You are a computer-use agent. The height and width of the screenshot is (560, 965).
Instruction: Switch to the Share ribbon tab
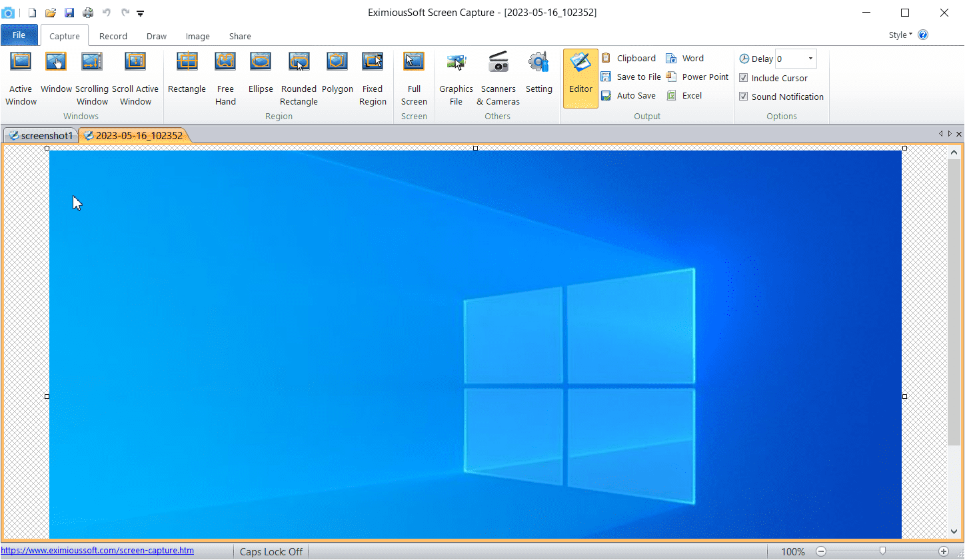(x=240, y=36)
